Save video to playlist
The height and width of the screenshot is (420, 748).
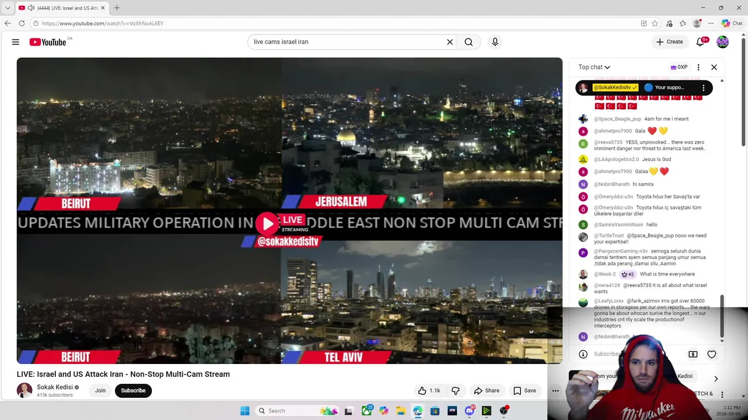[524, 391]
